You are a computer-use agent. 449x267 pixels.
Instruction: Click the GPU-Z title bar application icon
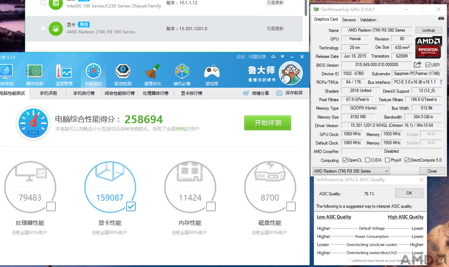[x=316, y=10]
